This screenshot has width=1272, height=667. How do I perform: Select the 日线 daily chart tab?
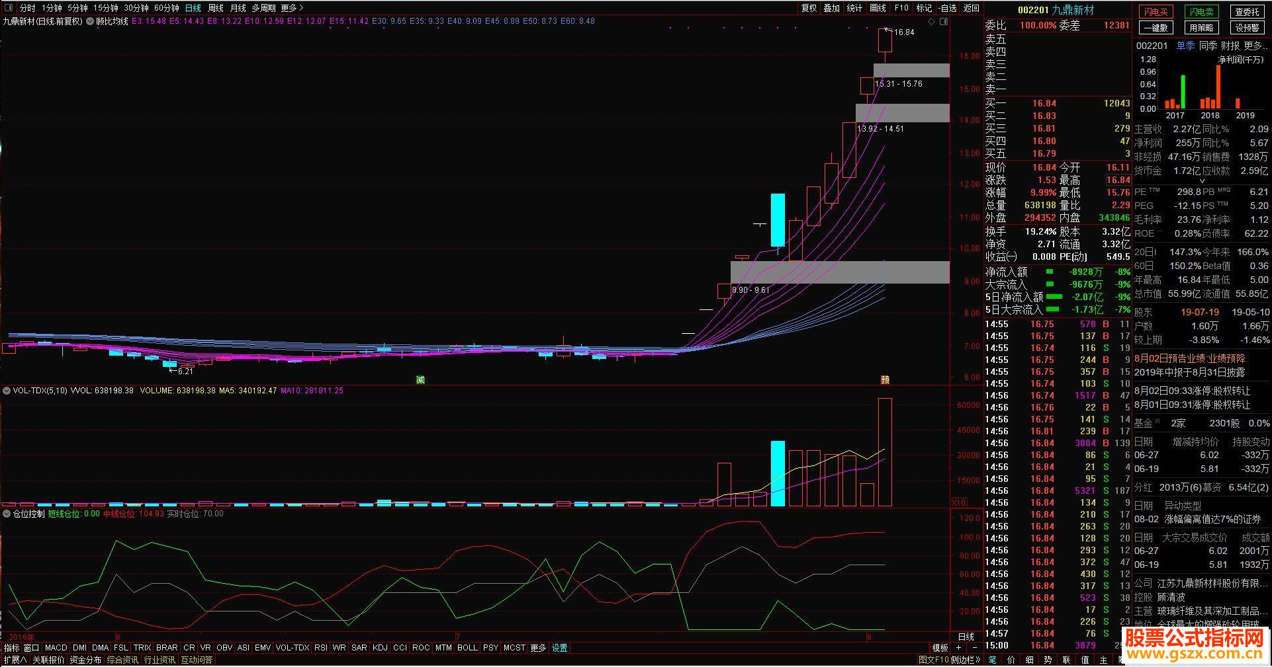(193, 8)
